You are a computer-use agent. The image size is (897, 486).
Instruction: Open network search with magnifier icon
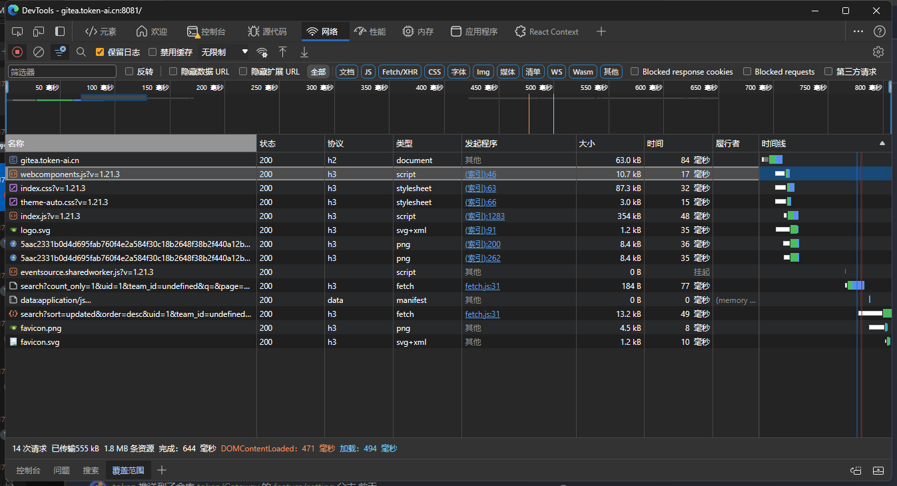(81, 52)
